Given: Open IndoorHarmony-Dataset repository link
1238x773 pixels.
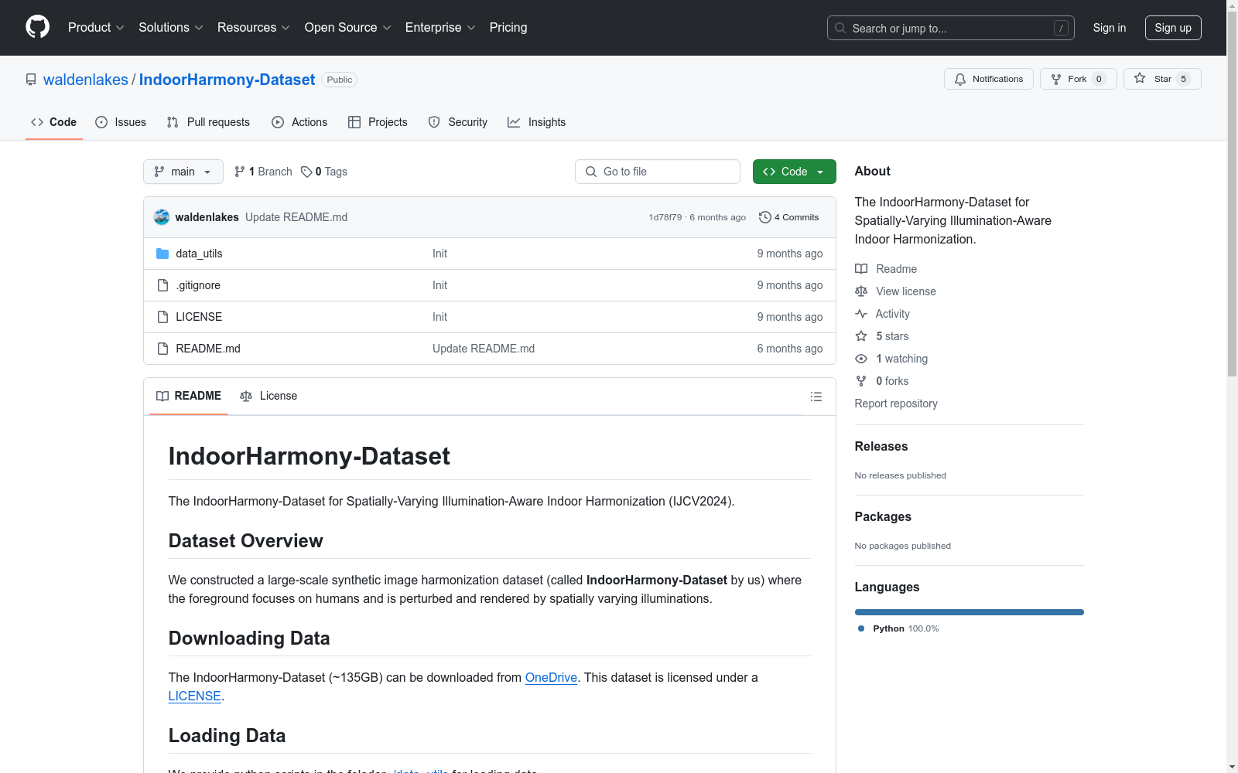Looking at the screenshot, I should pos(227,80).
